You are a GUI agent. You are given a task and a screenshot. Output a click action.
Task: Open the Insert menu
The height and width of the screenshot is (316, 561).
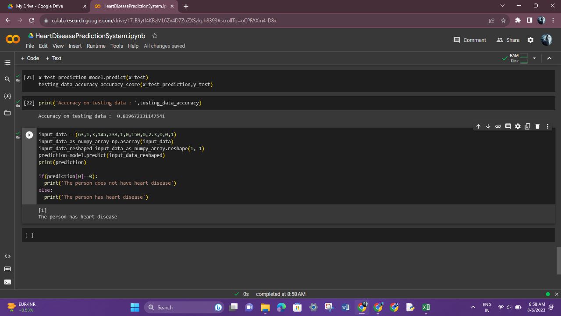pyautogui.click(x=75, y=46)
